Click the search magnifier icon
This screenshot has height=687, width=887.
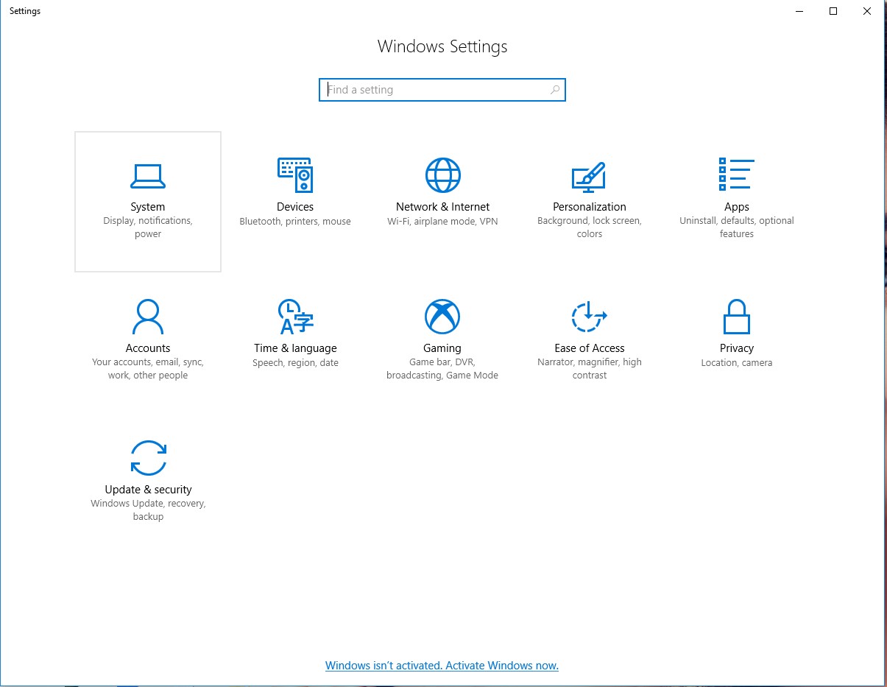555,90
